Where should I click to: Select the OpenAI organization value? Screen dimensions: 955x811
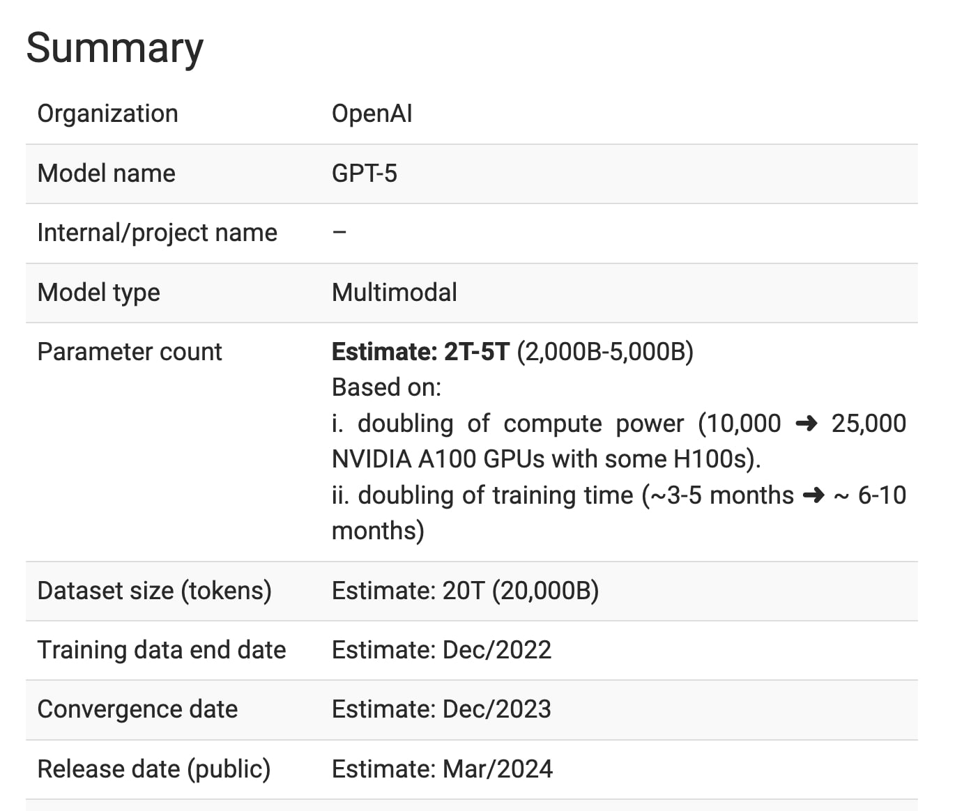372,114
